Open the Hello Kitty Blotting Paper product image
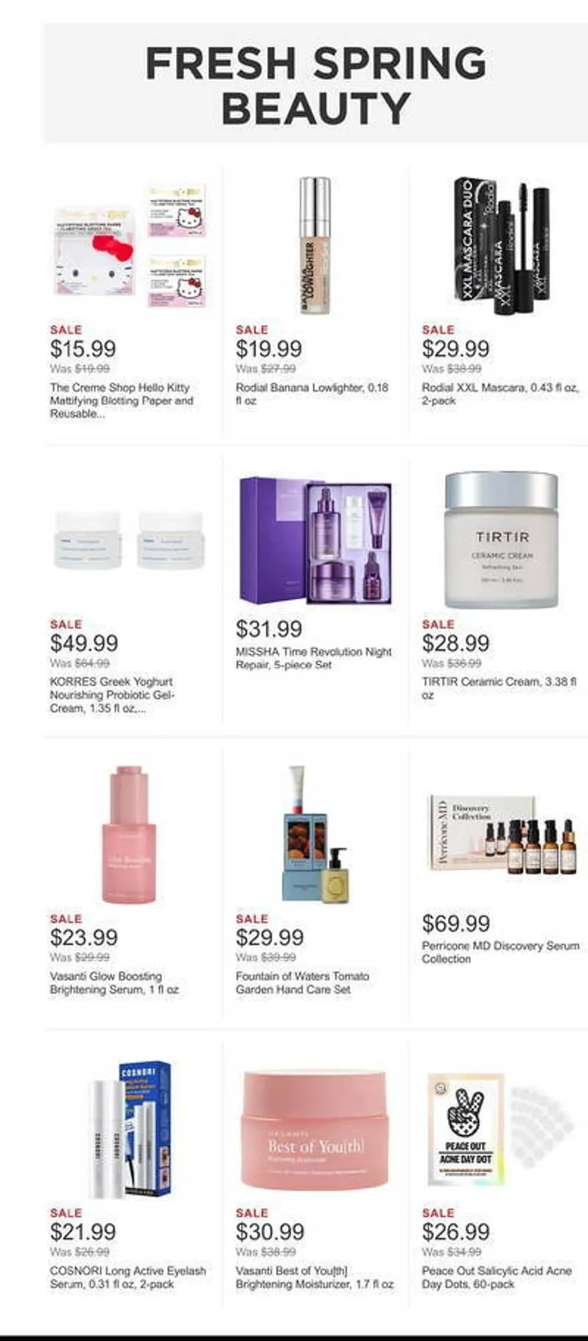The image size is (588, 1341). (x=130, y=246)
